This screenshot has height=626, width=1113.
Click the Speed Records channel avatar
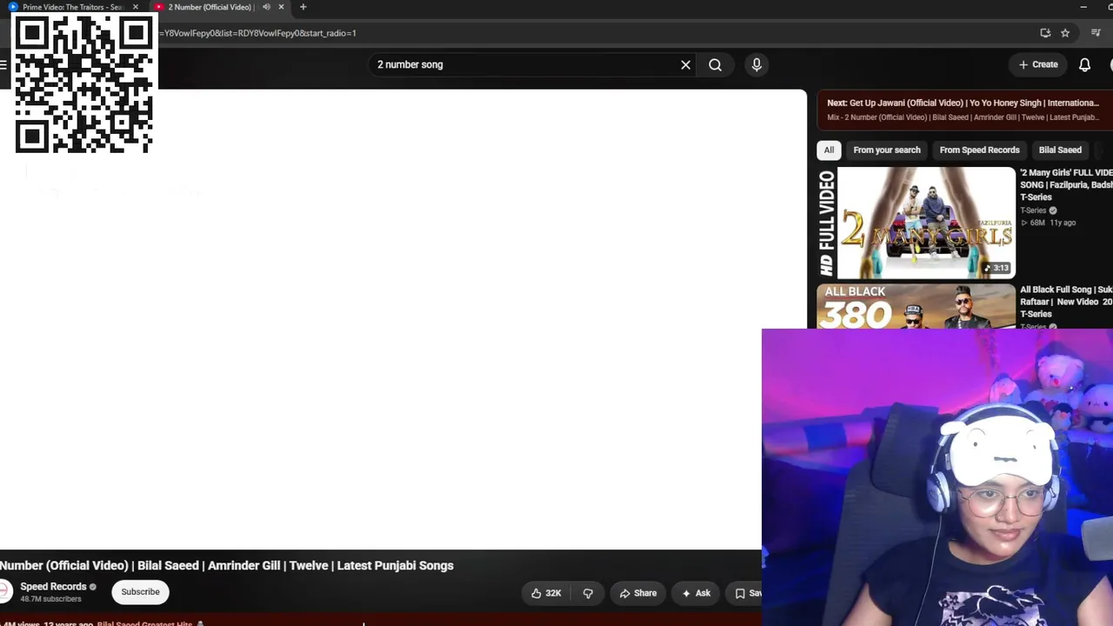tap(5, 592)
